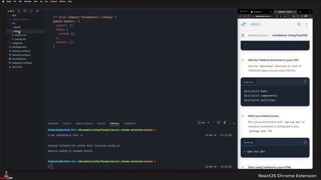Viewport: 321px width, 180px height.
Task: Copy the main.css code snippet
Action: click(x=305, y=82)
